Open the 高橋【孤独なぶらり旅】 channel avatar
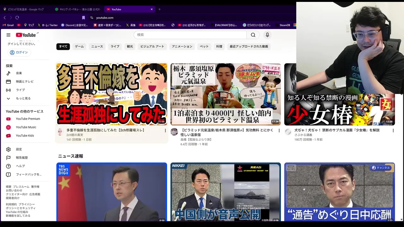404x227 pixels. pos(174,132)
